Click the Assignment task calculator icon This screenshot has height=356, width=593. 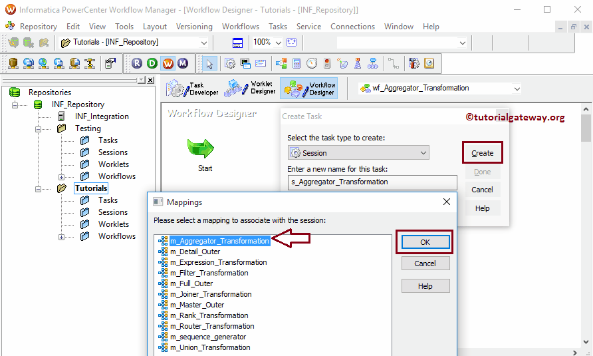point(297,64)
